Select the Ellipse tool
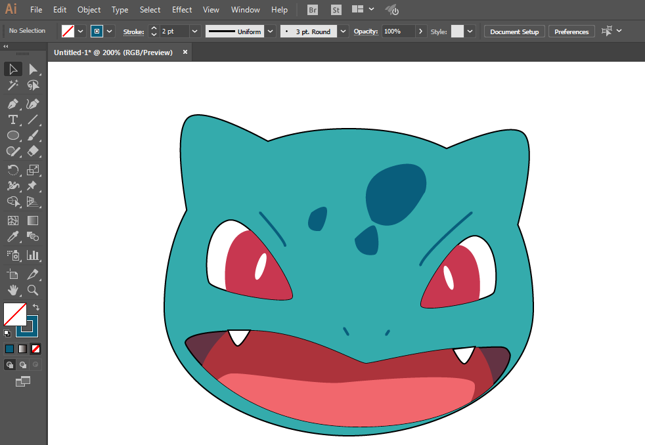Screen dimensions: 645x445 pyautogui.click(x=12, y=135)
